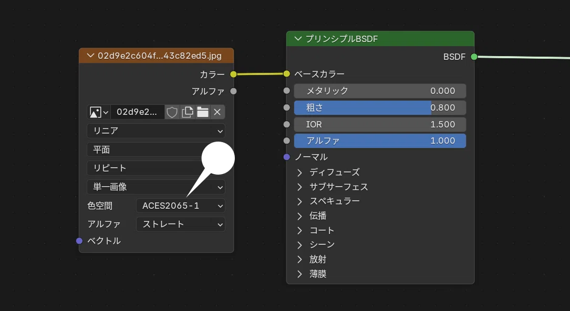Open the リピート extension dropdown
The height and width of the screenshot is (311, 570).
(156, 168)
